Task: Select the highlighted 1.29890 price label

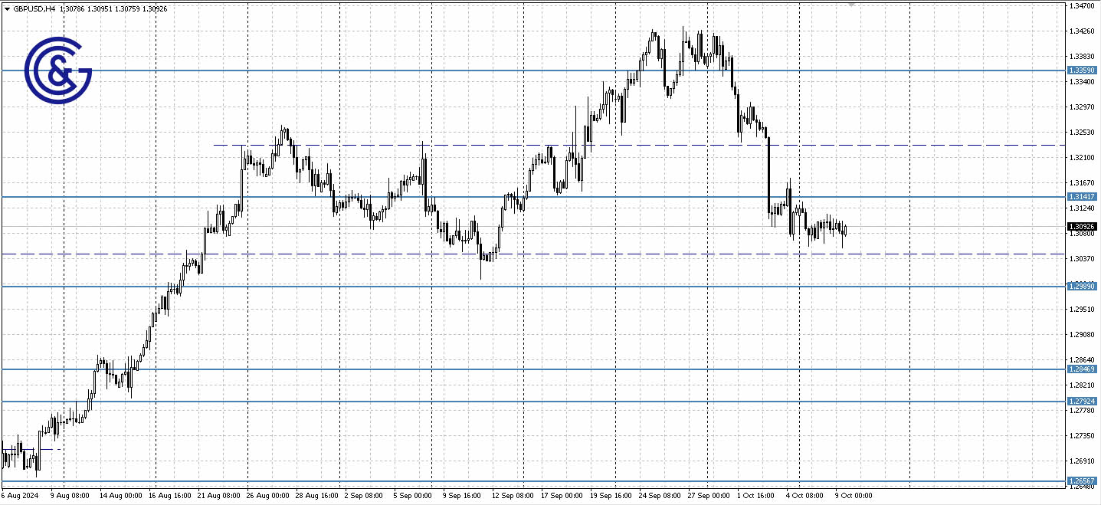Action: tap(1080, 287)
